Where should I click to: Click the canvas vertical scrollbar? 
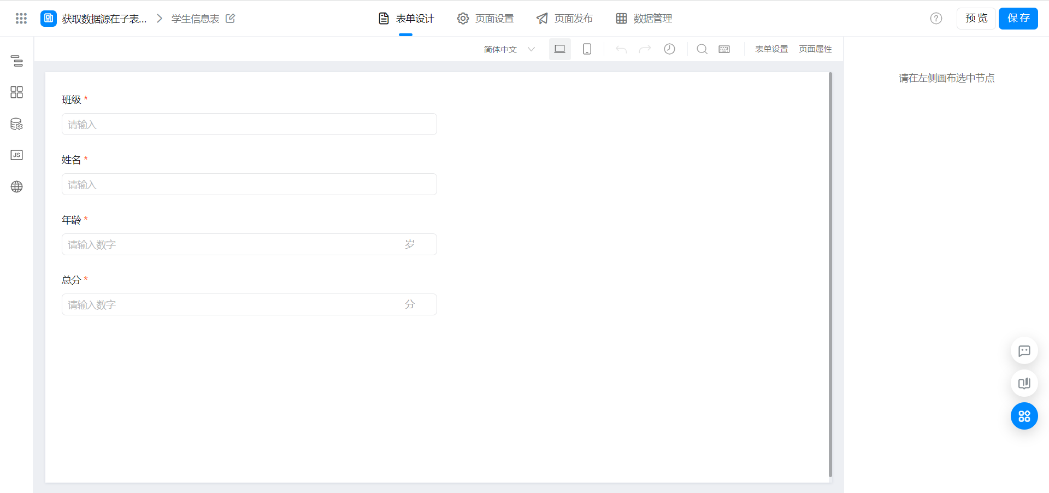point(830,275)
